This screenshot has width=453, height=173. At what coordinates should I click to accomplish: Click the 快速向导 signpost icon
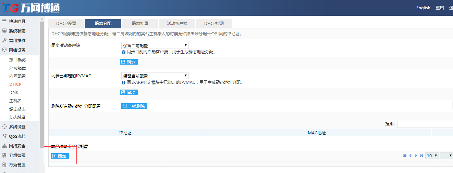pos(4,21)
